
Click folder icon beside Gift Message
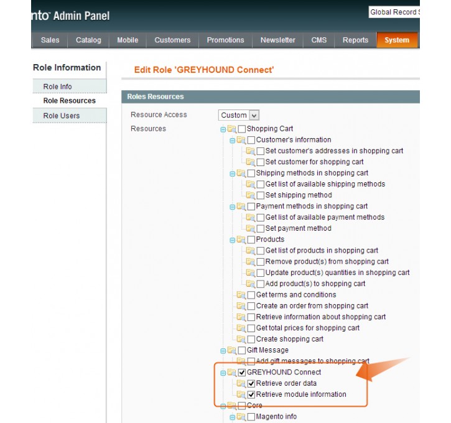coord(232,350)
